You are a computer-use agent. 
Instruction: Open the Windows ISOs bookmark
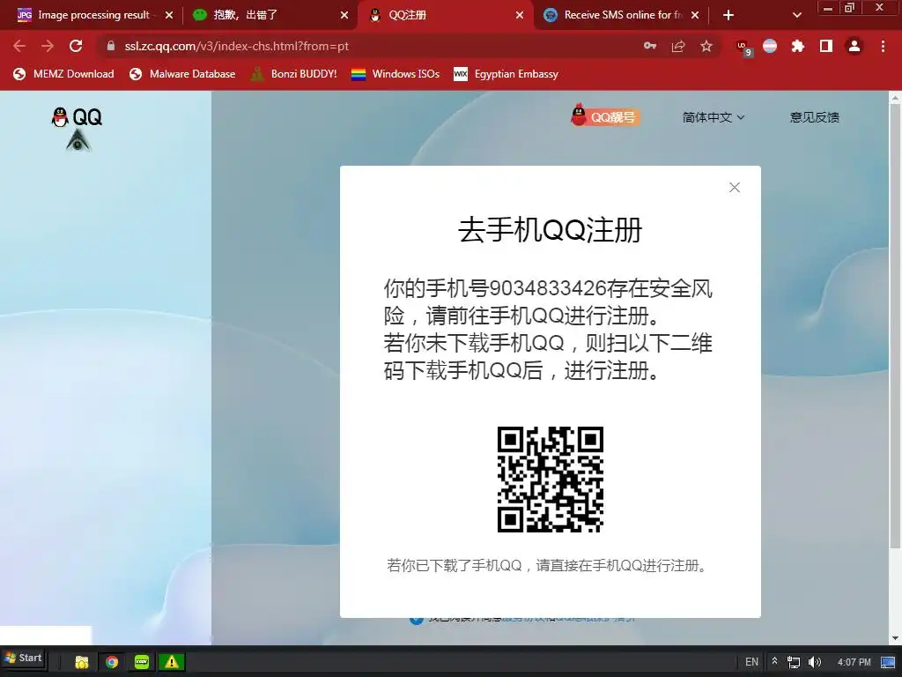coord(396,74)
